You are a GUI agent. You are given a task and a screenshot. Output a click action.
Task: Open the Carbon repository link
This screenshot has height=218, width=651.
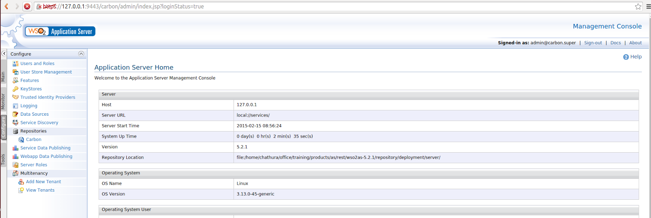pyautogui.click(x=34, y=139)
